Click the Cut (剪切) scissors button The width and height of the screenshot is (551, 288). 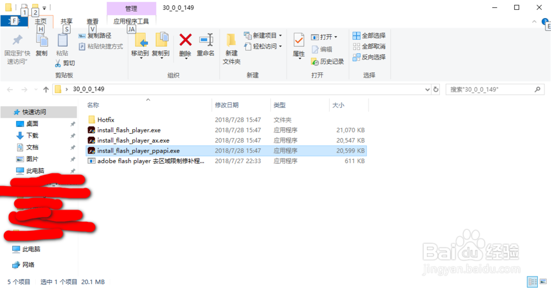[x=64, y=63]
